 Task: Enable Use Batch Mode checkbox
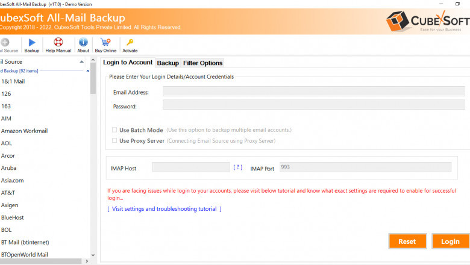coord(114,129)
